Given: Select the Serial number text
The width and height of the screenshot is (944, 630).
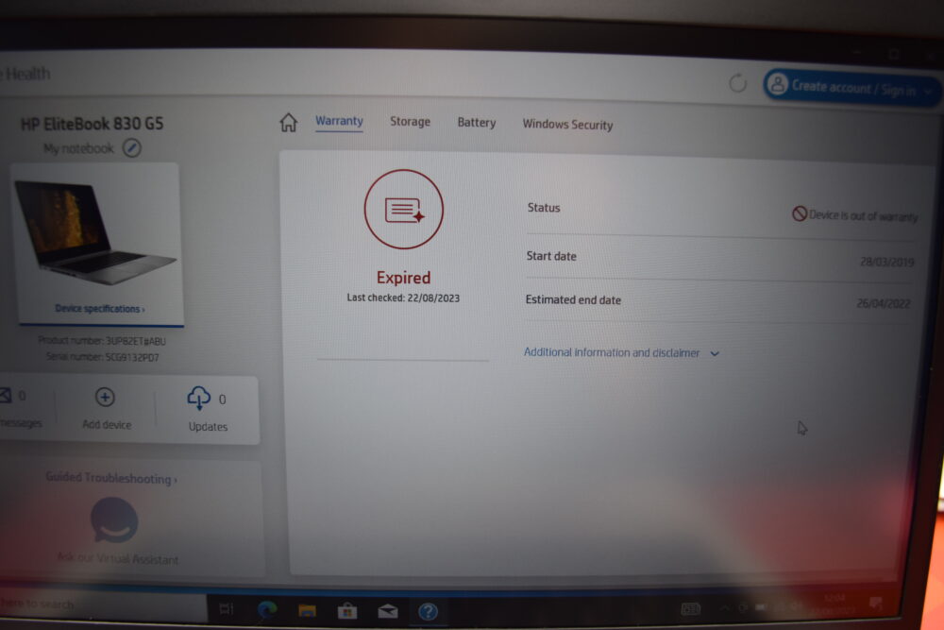Looking at the screenshot, I should [102, 357].
